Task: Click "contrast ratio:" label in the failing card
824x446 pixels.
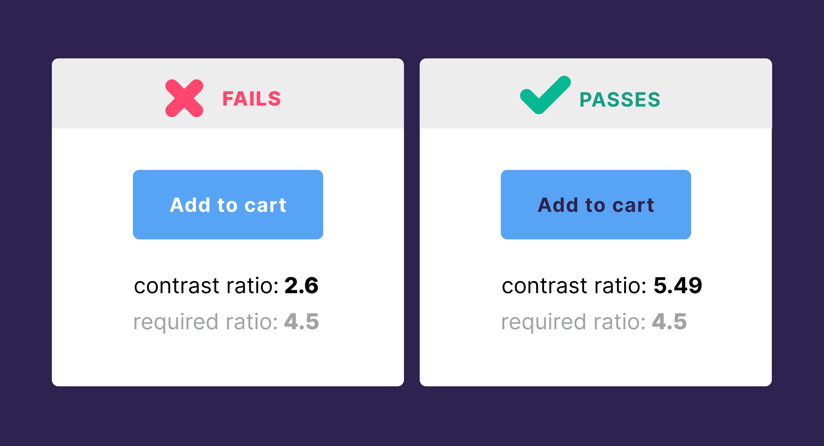Action: (x=206, y=286)
